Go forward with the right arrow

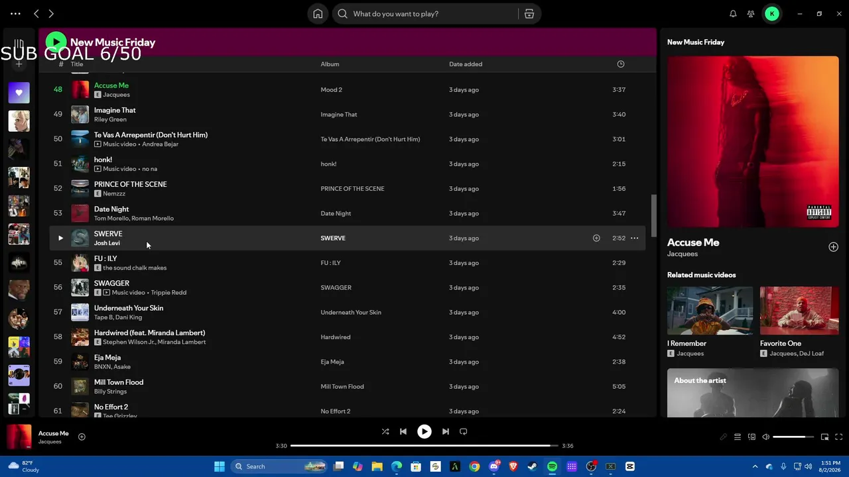[51, 13]
